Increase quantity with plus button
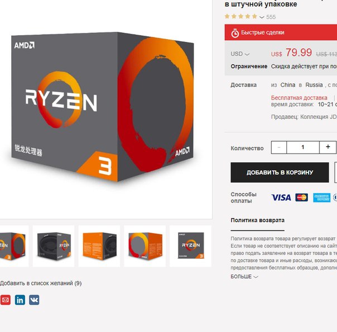The height and width of the screenshot is (332, 337). (328, 147)
